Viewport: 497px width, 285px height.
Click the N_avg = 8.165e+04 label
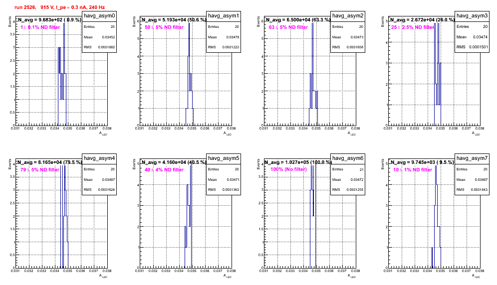49,162
